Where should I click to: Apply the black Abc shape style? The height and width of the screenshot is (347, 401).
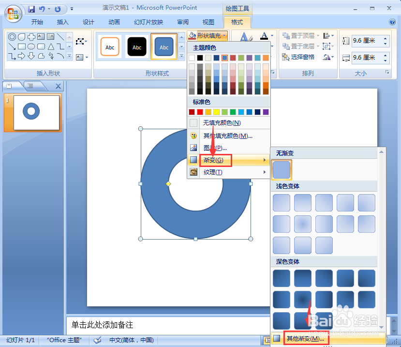(137, 47)
